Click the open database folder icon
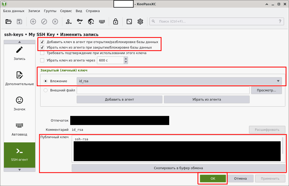The image size is (289, 186). point(8,22)
